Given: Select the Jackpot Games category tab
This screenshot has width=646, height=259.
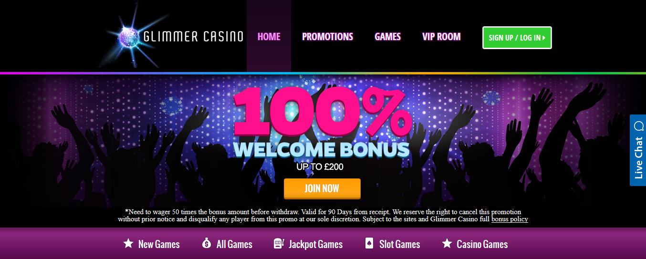Looking at the screenshot, I should pos(308,244).
